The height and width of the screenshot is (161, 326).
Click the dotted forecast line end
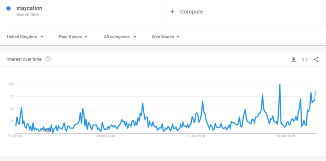[316, 91]
